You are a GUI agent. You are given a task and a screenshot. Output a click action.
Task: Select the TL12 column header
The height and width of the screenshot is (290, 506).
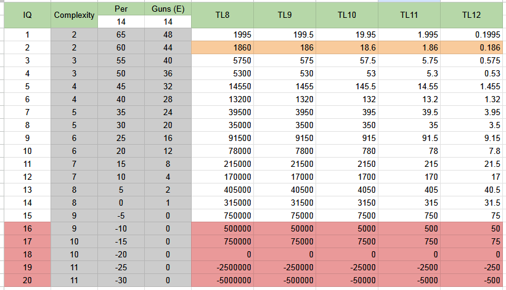click(471, 15)
